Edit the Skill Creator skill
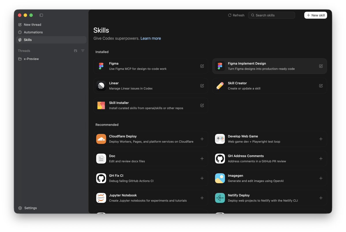This screenshot has width=346, height=232. click(x=321, y=86)
